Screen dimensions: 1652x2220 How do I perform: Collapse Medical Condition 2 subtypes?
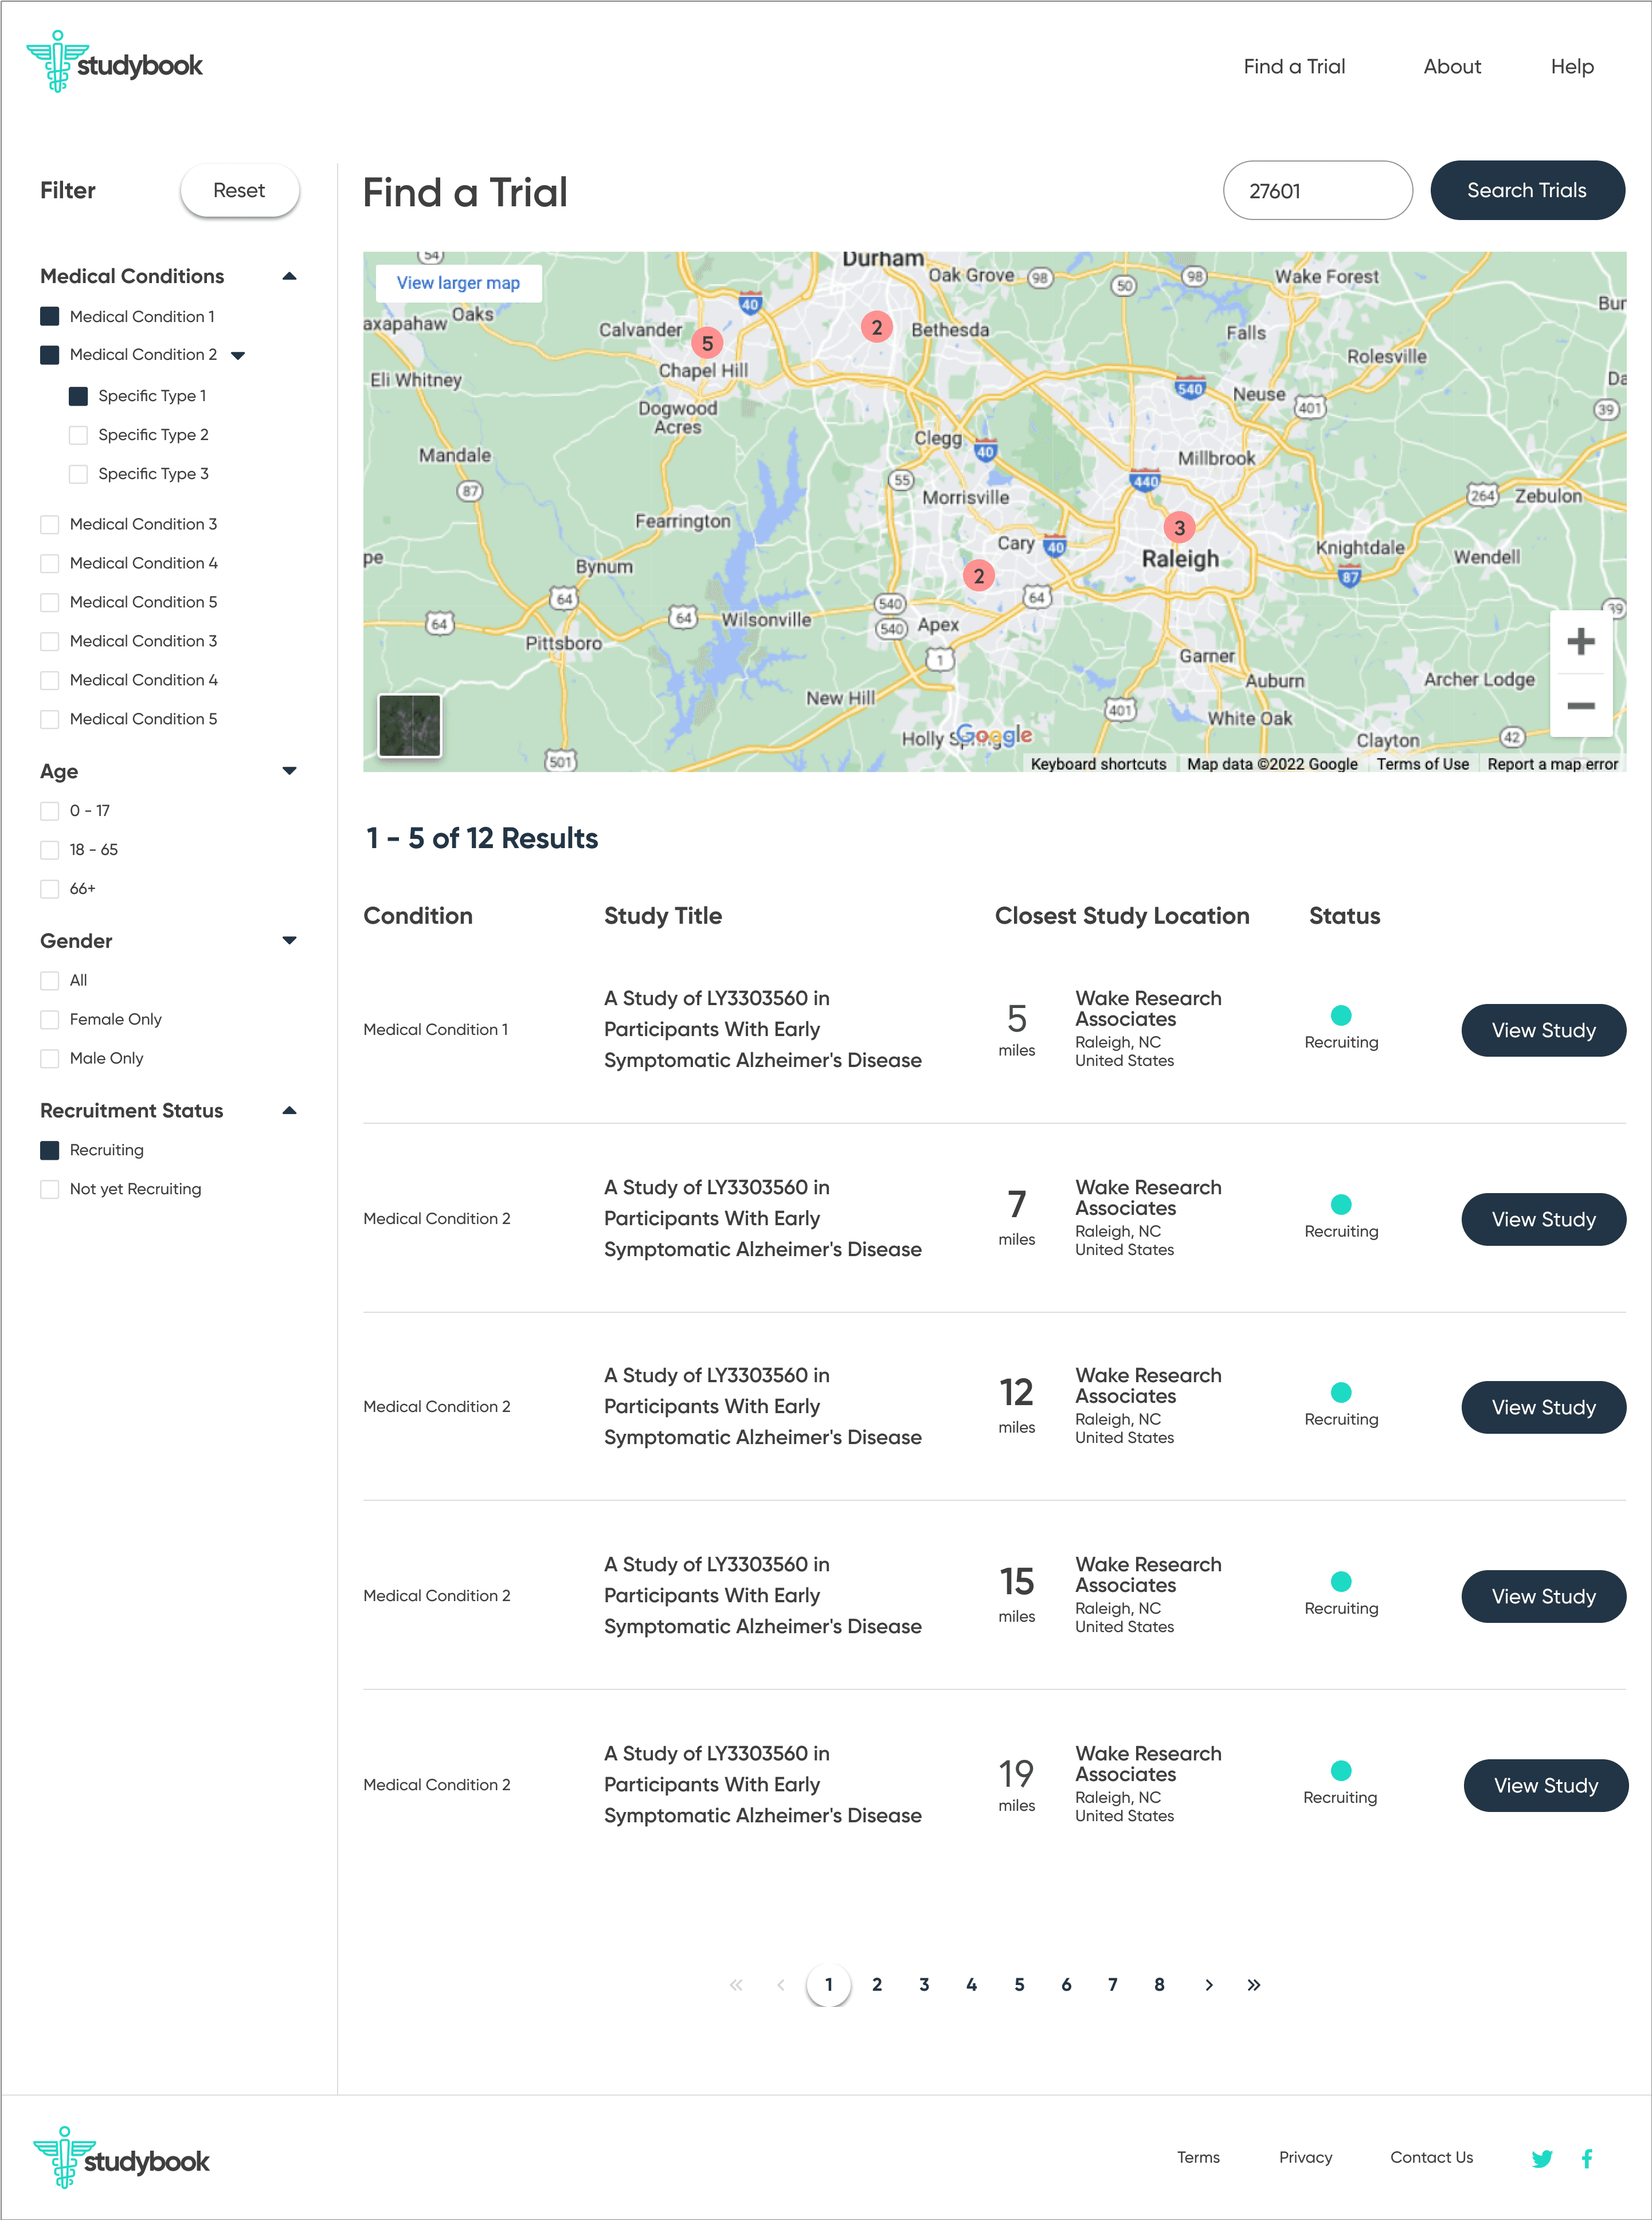pos(238,355)
